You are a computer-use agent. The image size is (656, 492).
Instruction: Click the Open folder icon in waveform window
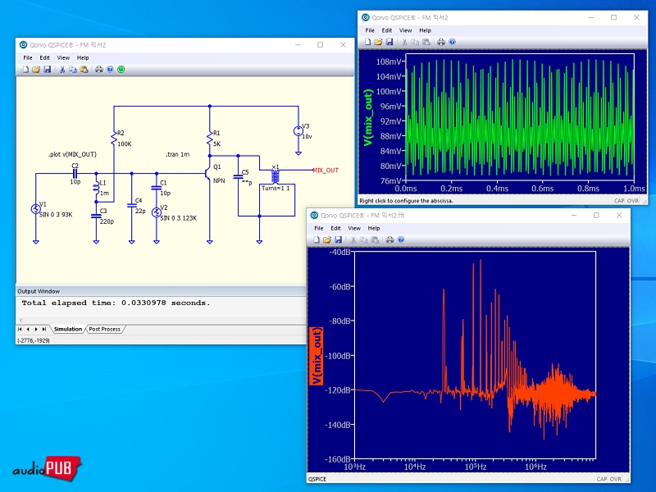tap(378, 42)
